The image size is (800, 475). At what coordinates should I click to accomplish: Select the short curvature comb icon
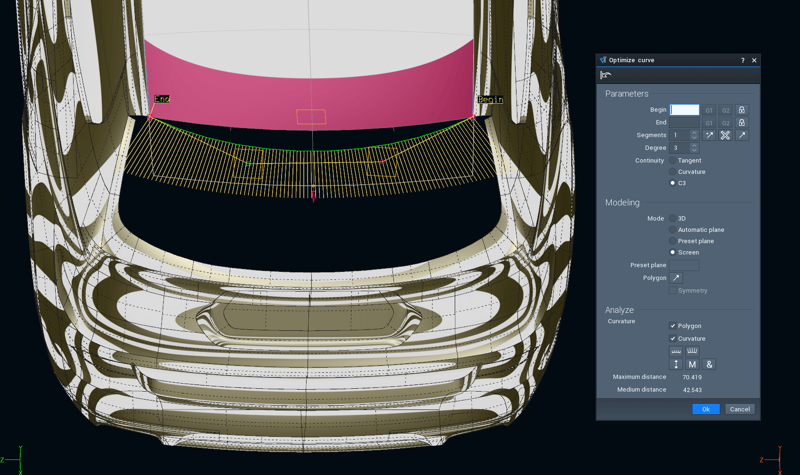[x=676, y=351]
